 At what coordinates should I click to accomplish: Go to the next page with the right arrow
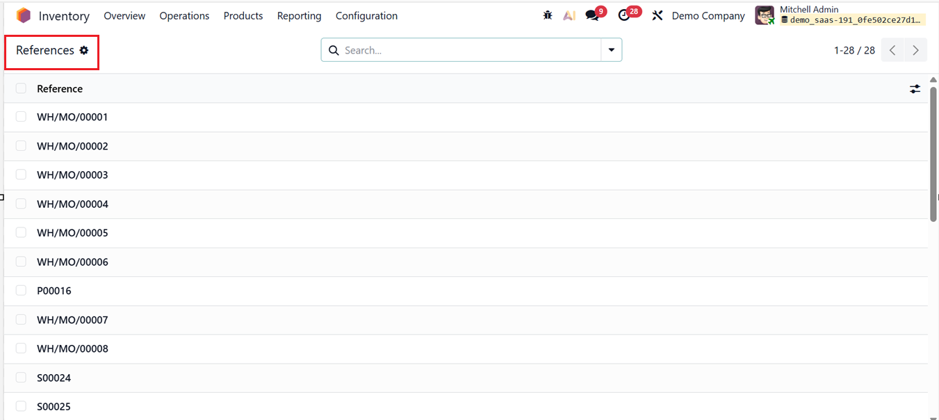tap(915, 49)
